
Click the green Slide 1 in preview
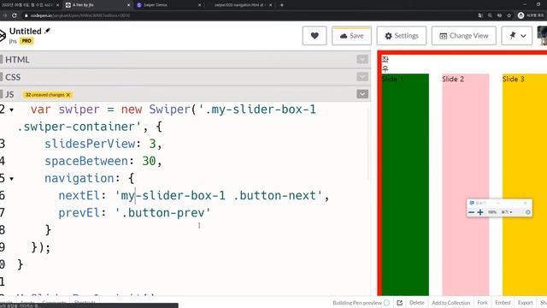(405, 185)
